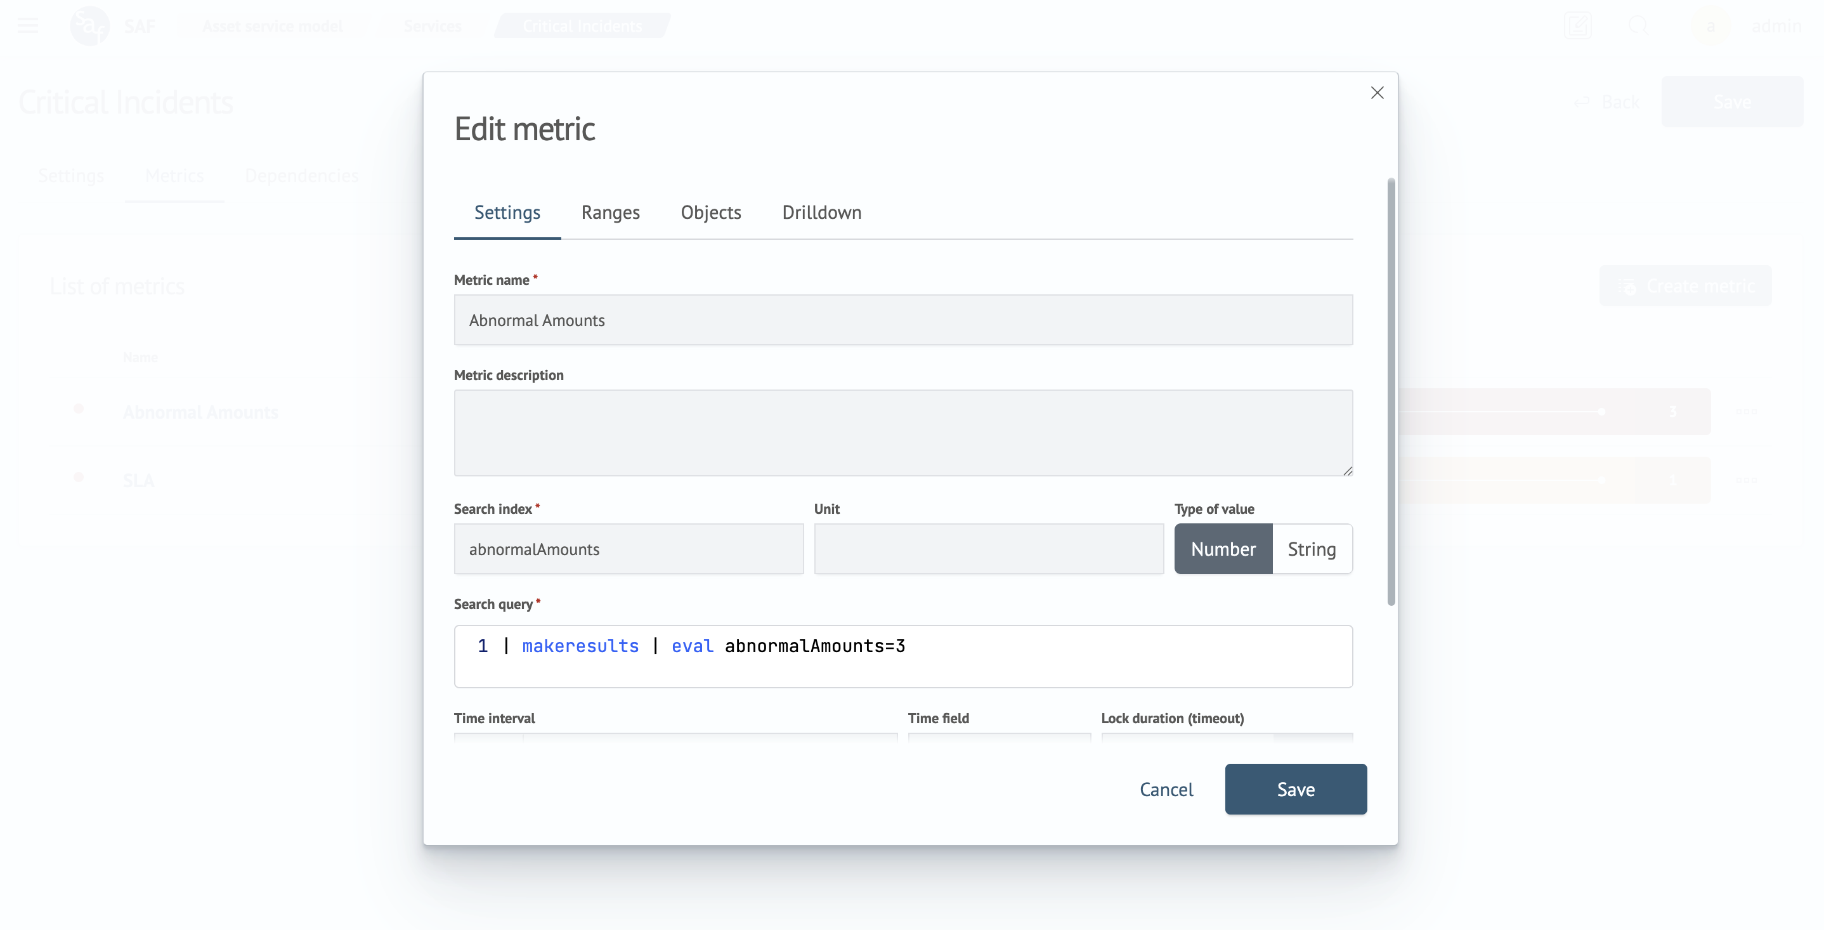Open Asset service model breadcrumb

(x=272, y=26)
